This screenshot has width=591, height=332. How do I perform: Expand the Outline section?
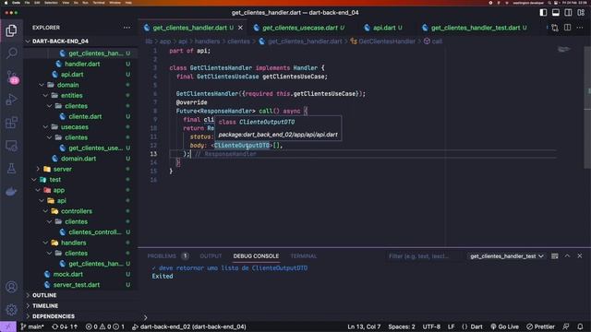44,295
